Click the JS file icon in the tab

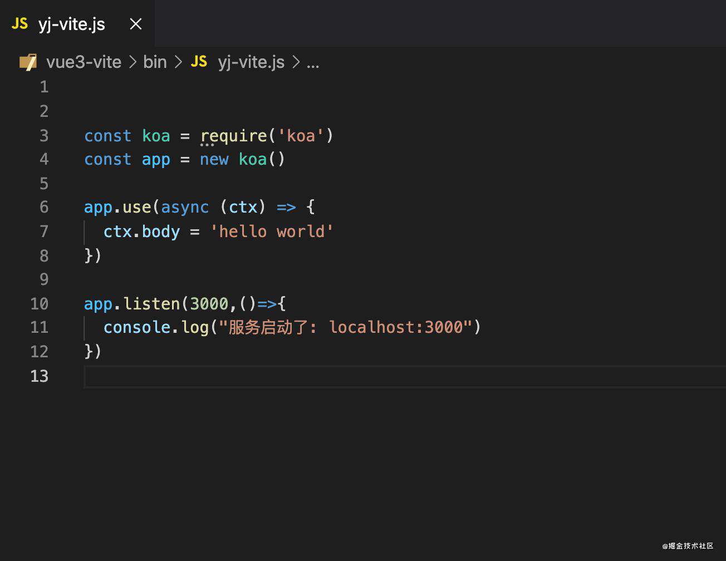(x=20, y=23)
